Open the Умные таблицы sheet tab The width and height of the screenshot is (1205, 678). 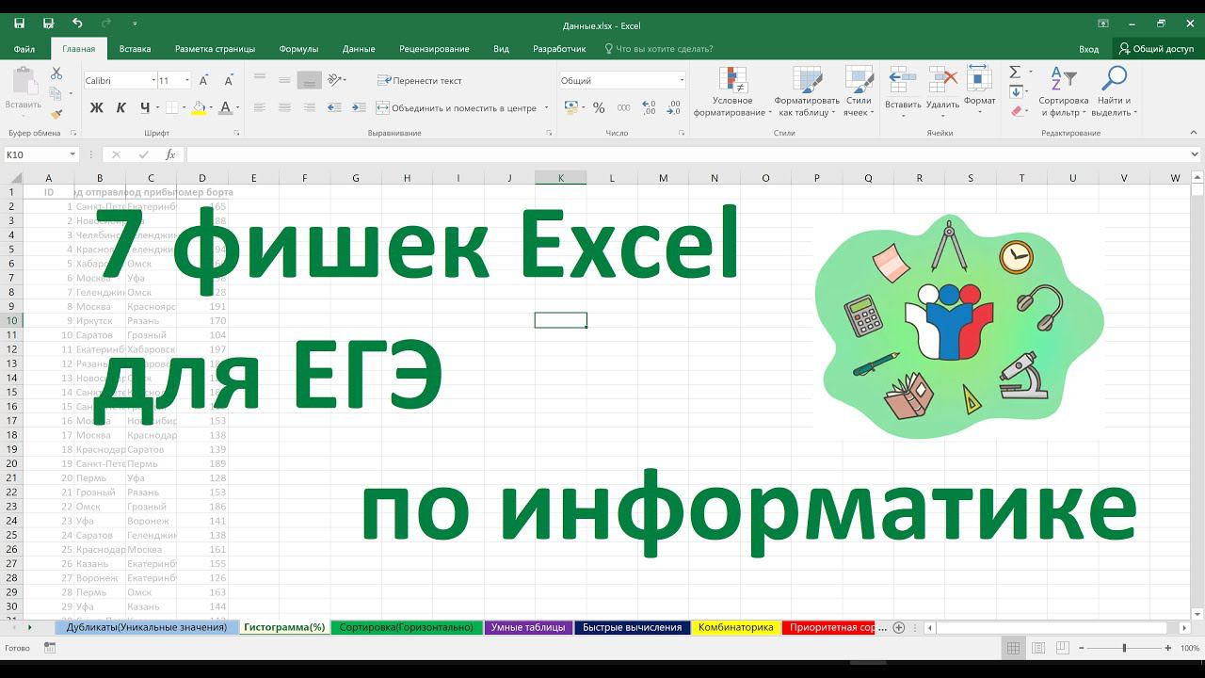528,627
